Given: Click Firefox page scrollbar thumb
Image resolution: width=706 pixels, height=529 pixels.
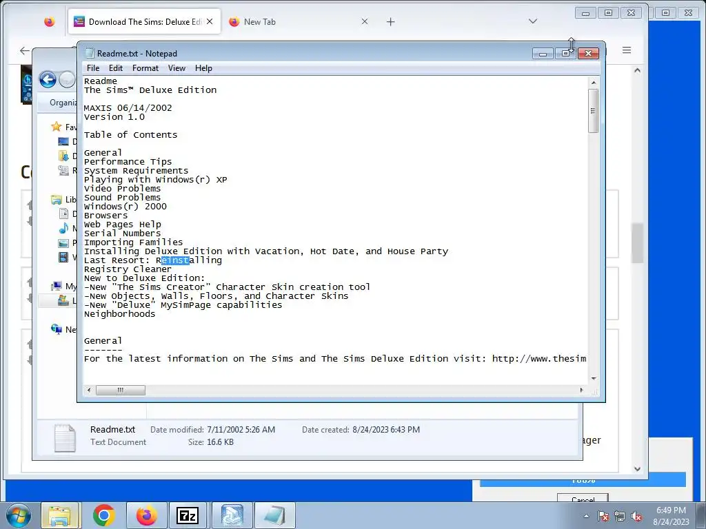Looking at the screenshot, I should click(637, 243).
